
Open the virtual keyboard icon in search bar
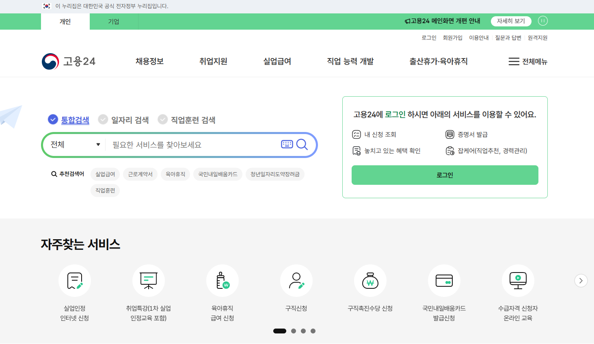287,144
